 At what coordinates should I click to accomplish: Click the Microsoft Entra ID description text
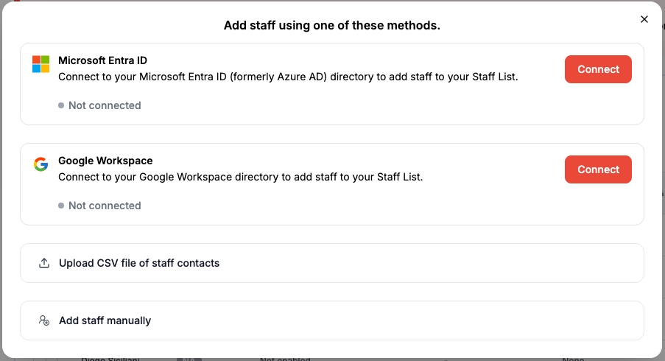click(288, 77)
